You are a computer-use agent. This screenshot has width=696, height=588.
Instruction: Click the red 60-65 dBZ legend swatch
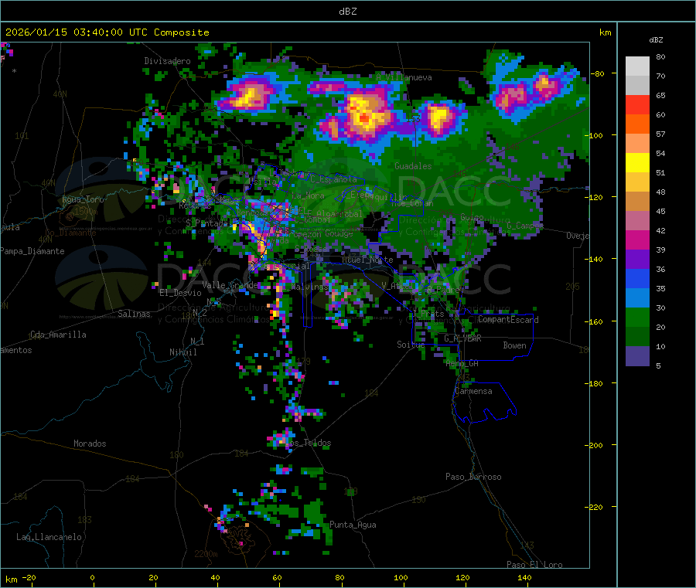(637, 104)
